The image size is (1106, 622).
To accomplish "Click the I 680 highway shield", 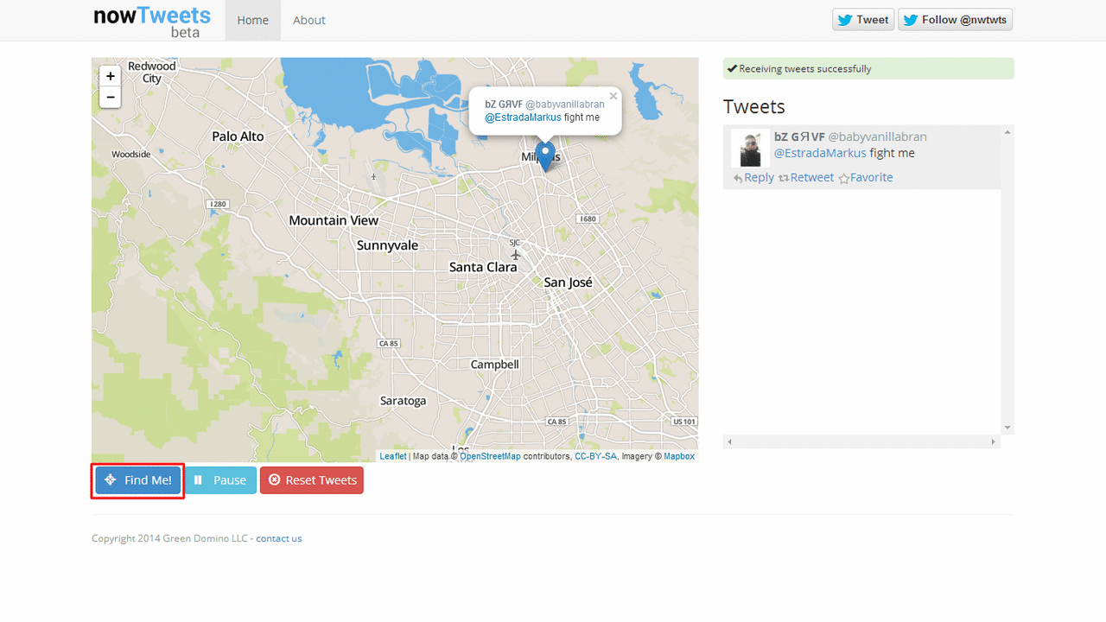I will tap(588, 219).
